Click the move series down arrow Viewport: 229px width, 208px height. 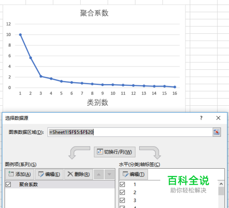coord(109,174)
